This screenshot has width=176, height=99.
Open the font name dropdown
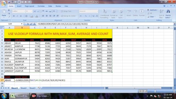pyautogui.click(x=24, y=11)
